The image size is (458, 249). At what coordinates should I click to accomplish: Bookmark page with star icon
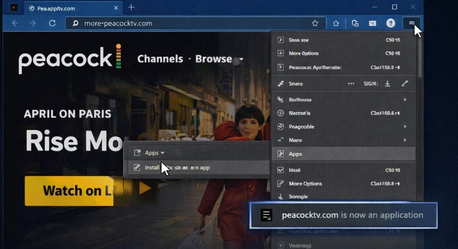coord(315,23)
